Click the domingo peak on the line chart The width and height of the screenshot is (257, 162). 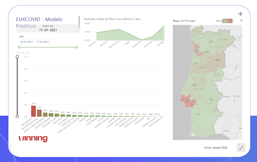point(164,26)
